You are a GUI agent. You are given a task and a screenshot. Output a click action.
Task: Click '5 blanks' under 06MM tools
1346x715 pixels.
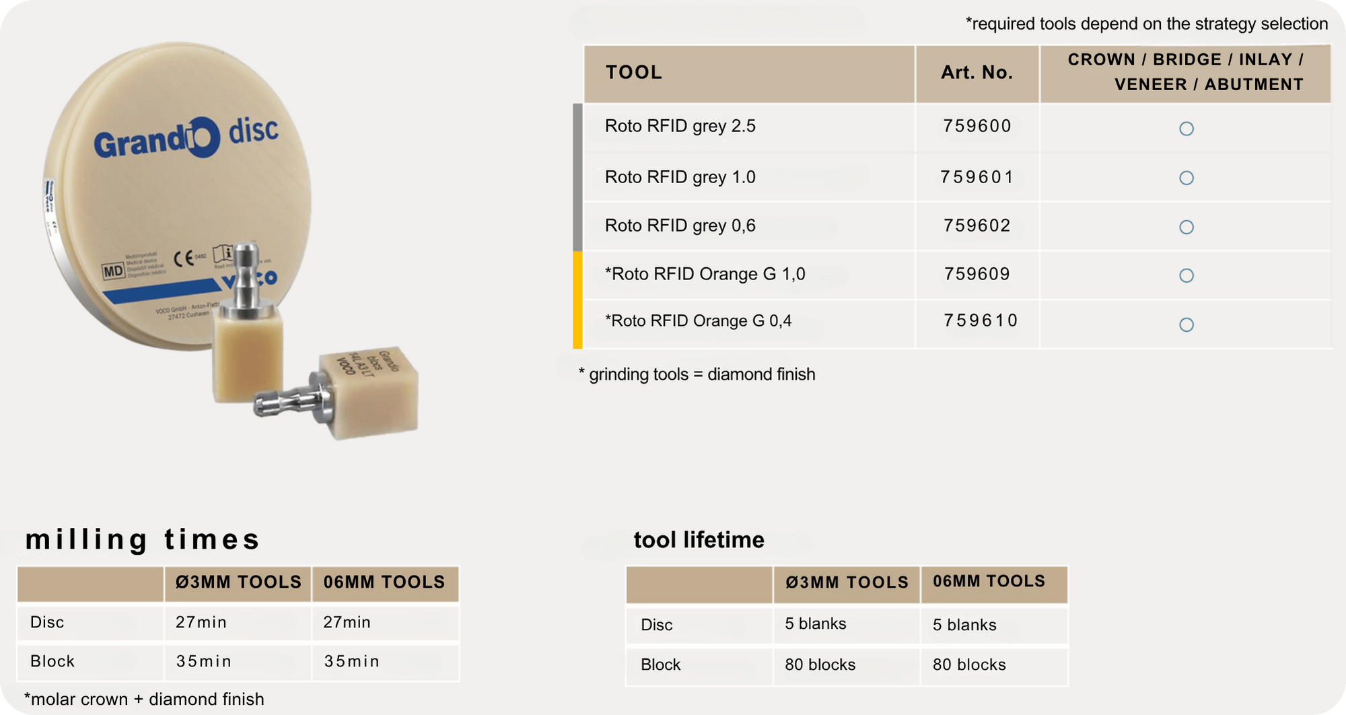point(964,625)
